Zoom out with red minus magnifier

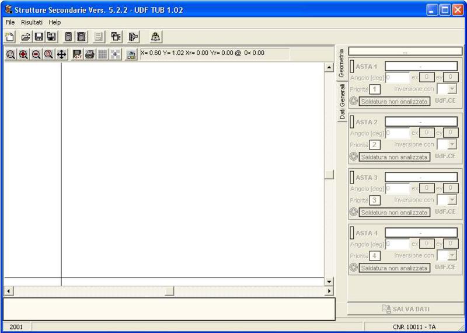pos(36,54)
